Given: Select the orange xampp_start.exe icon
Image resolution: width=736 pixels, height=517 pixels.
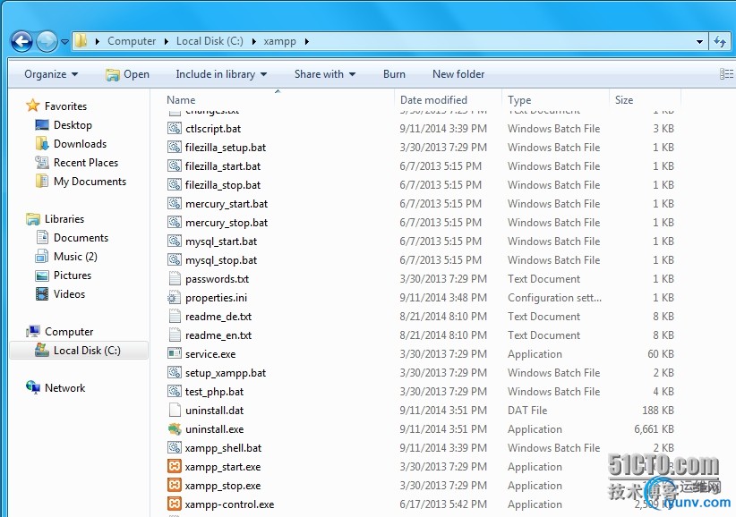Looking at the screenshot, I should click(x=174, y=466).
